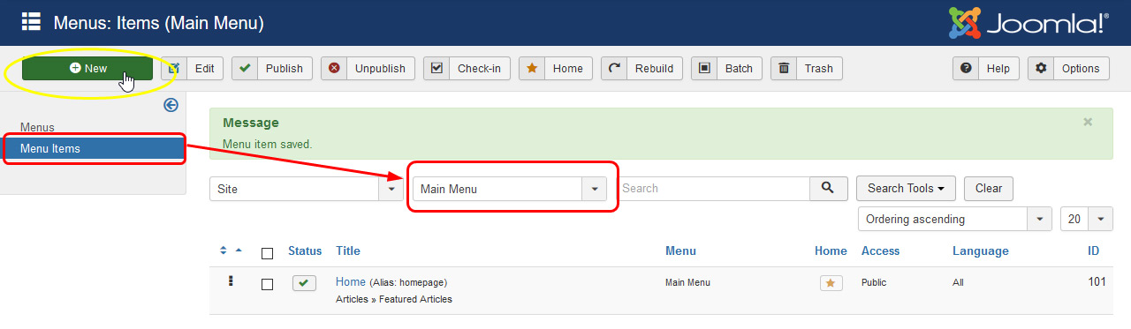Click the green New button
This screenshot has width=1131, height=329.
87,68
